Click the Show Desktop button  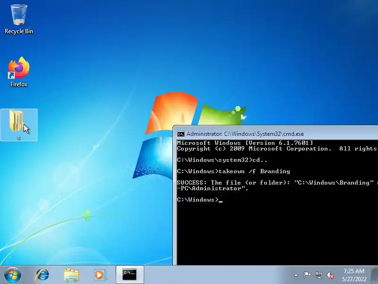(x=374, y=275)
